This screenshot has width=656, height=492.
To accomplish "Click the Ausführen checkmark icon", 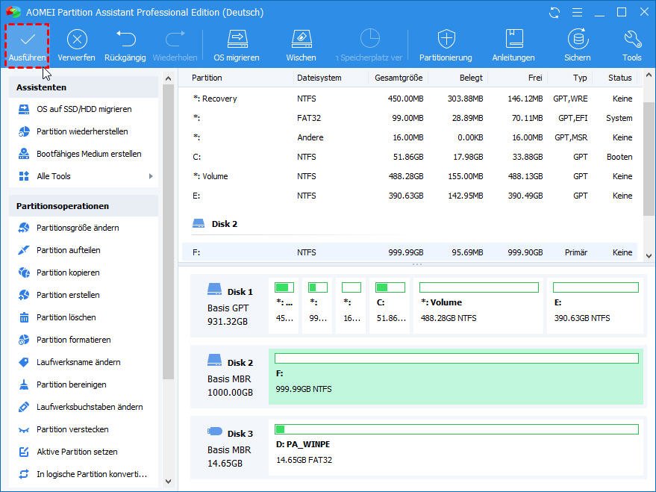I will coord(28,40).
